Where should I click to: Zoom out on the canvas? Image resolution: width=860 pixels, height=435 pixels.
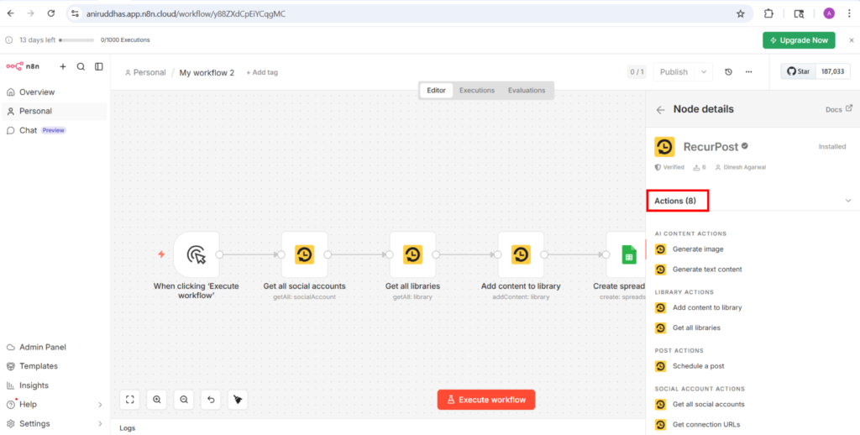184,400
